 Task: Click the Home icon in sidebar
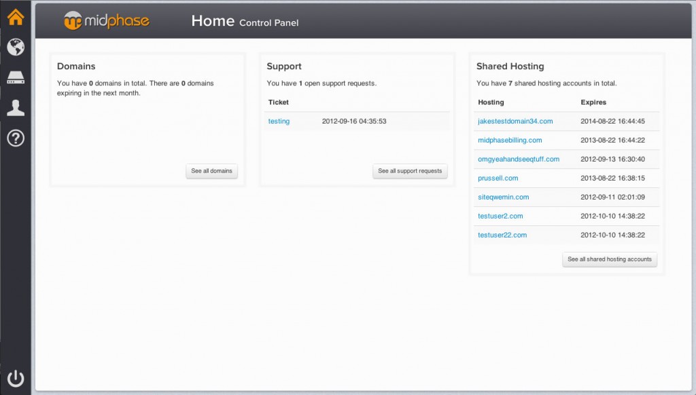[x=16, y=18]
